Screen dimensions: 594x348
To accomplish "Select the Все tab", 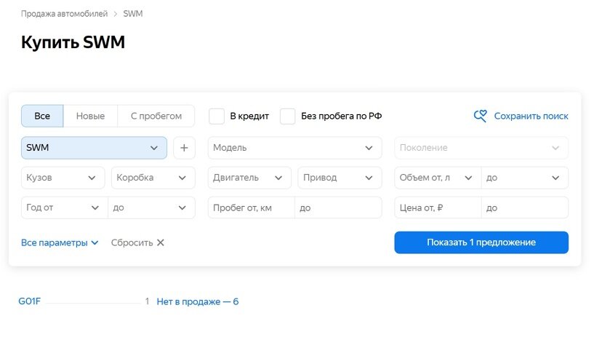I will click(x=42, y=116).
